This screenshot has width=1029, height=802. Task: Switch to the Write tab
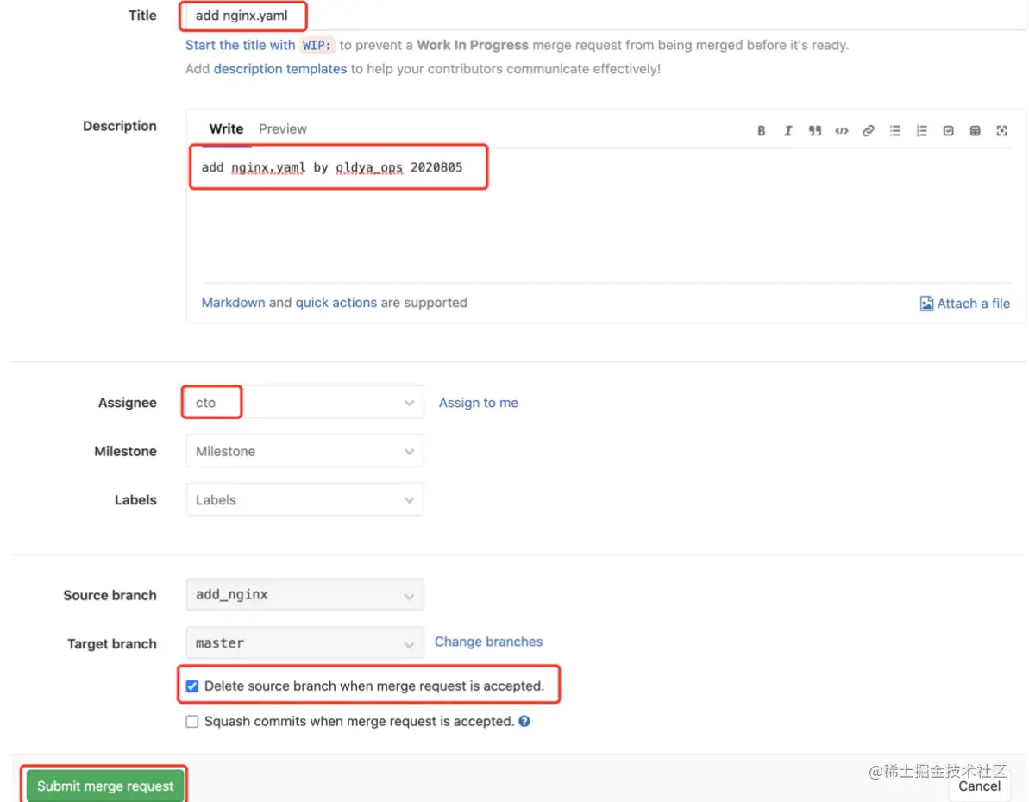click(x=226, y=128)
